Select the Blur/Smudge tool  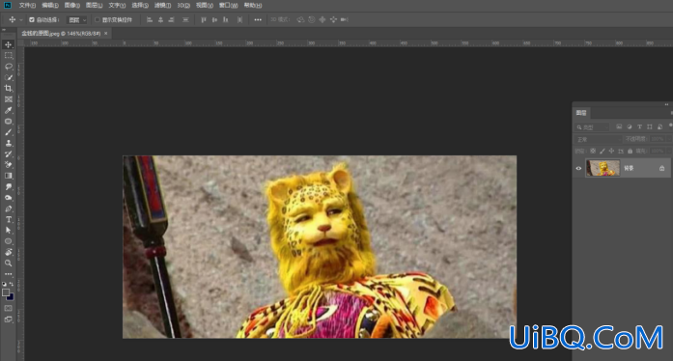click(x=8, y=186)
